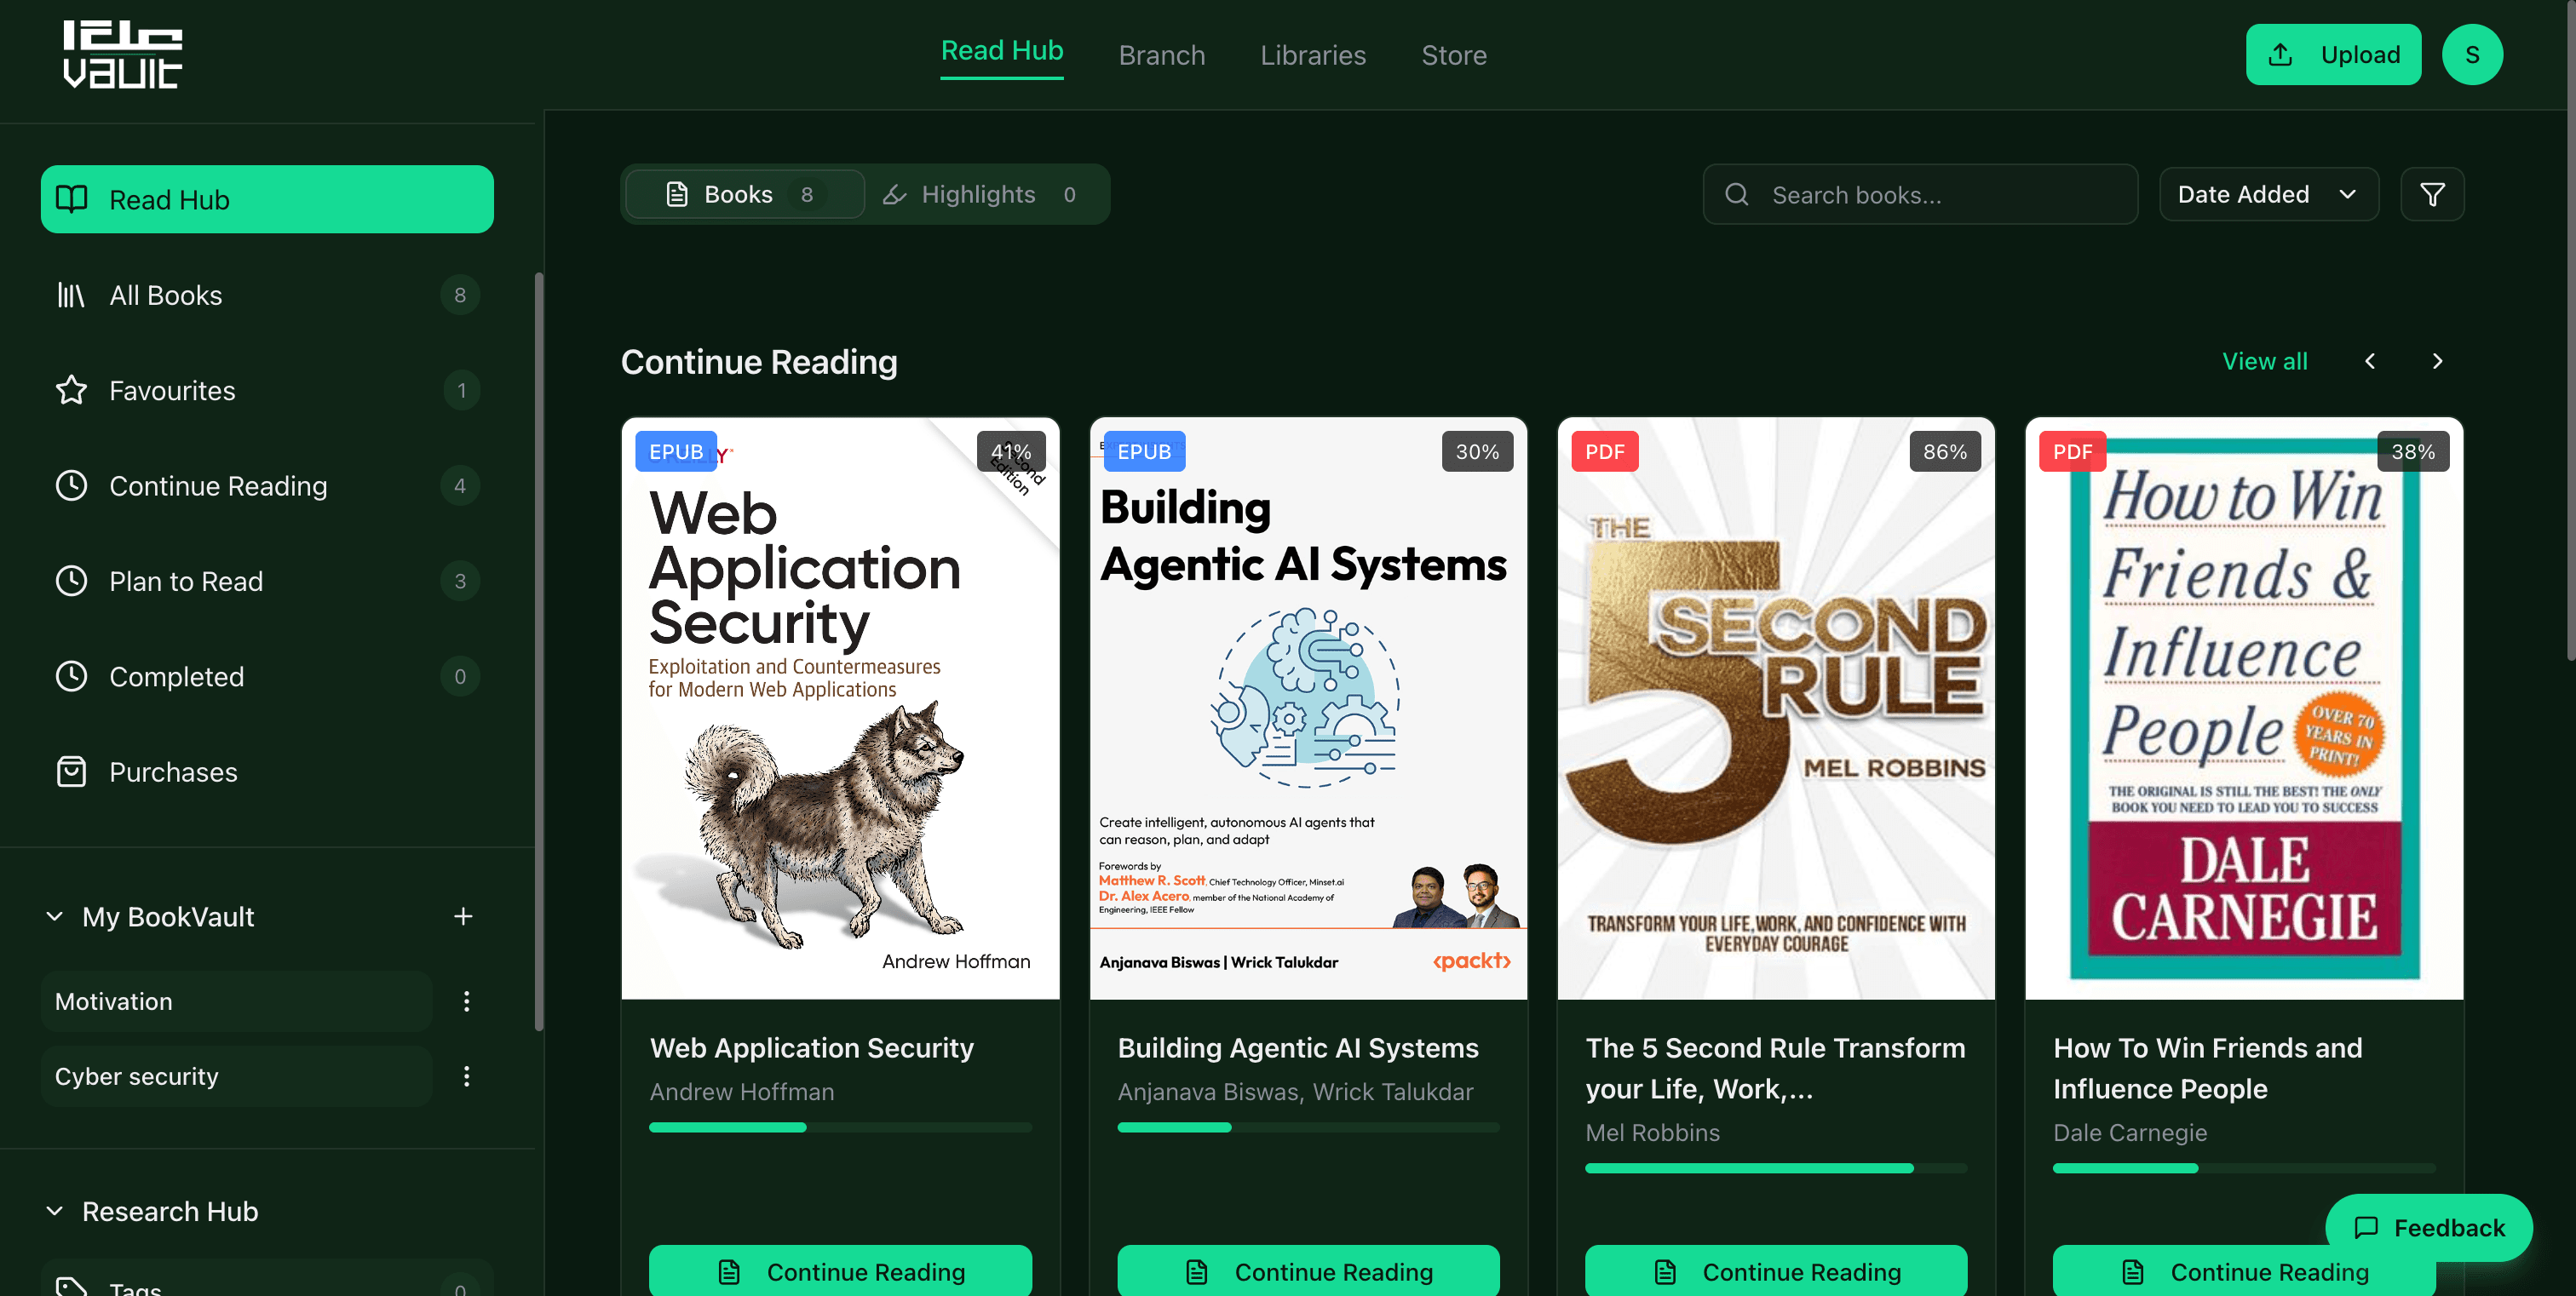
Task: Click The 5 Second Rule progress bar
Action: tap(1776, 1168)
